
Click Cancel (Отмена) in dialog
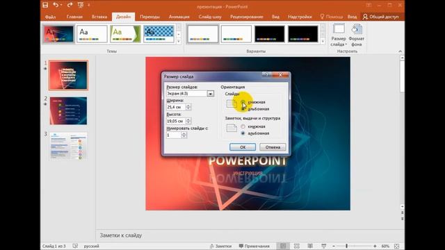coord(273,147)
